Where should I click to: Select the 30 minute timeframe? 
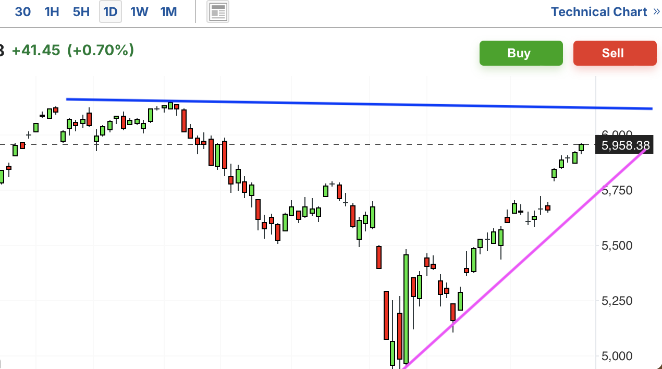point(23,11)
